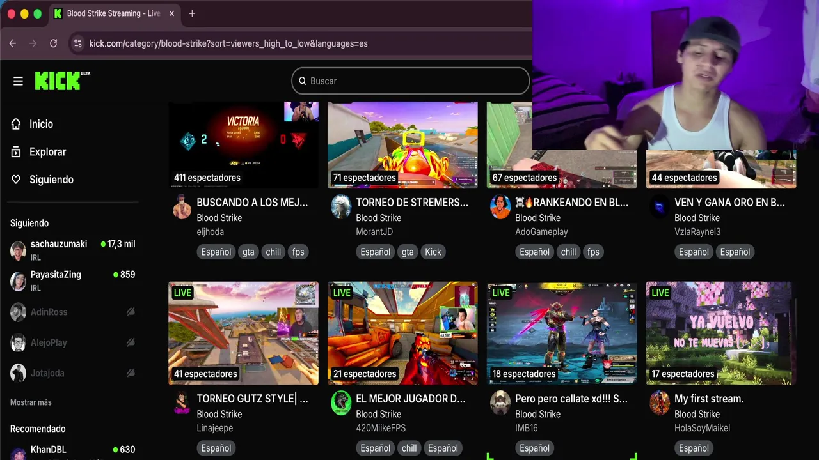
Task: Open VzlaRaynel3 stream thumbnail
Action: pyautogui.click(x=721, y=169)
